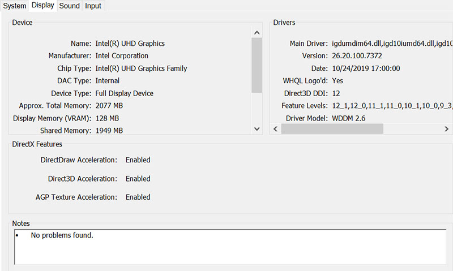The width and height of the screenshot is (453, 271).
Task: Switch to the System tab
Action: 15,6
